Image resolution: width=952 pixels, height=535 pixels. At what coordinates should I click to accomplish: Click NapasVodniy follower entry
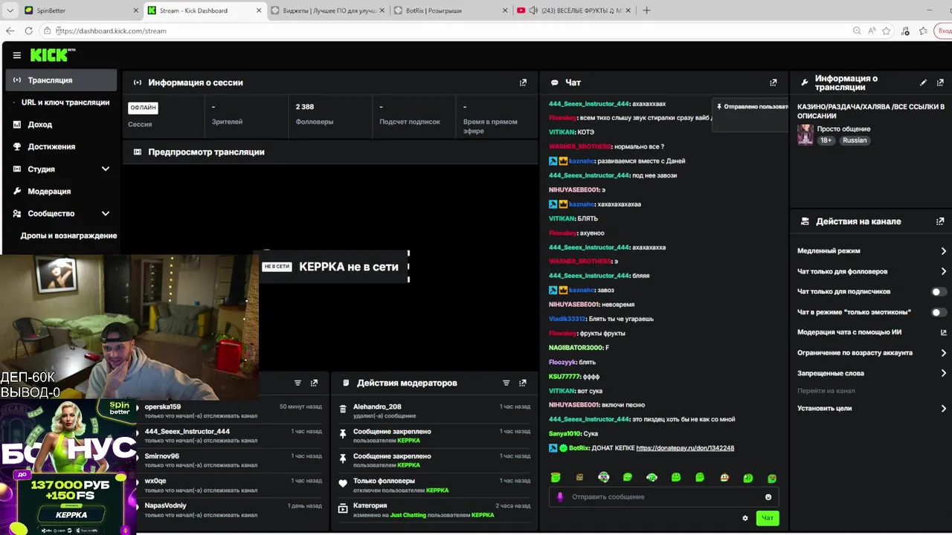[233, 510]
